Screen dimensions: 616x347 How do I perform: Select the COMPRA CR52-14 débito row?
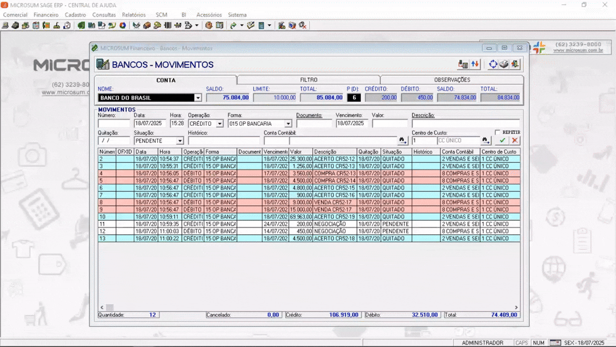pos(309,181)
